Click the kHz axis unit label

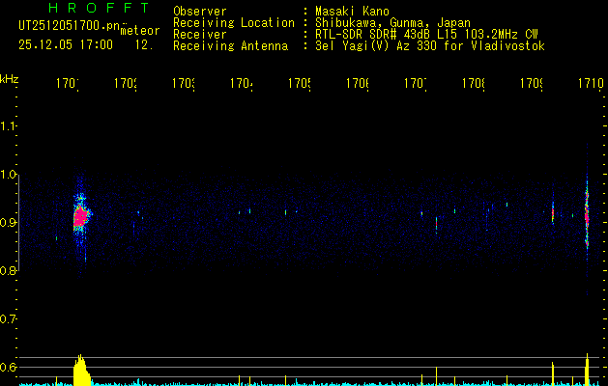[x=10, y=77]
